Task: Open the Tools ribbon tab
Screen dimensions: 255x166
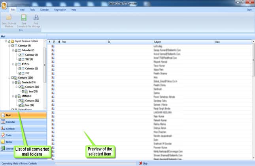Action: click(x=32, y=10)
